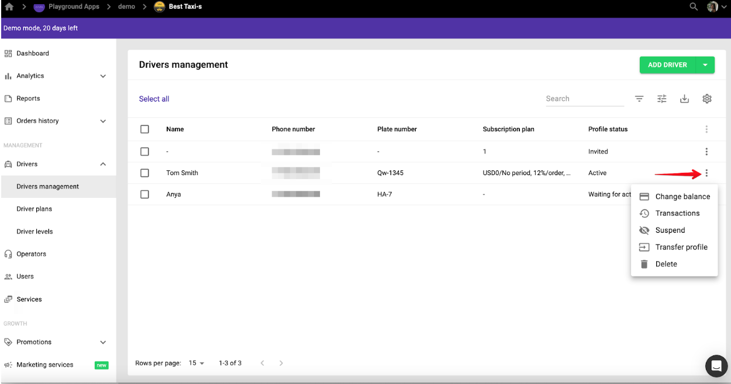Choose Transactions from context menu
Image resolution: width=731 pixels, height=384 pixels.
coord(674,214)
